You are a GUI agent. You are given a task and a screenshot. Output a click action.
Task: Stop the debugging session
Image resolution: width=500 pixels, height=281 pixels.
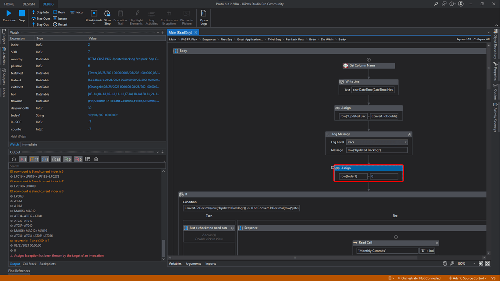[x=21, y=16]
